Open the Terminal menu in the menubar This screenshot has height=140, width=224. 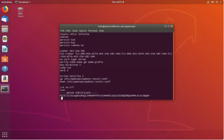[x=93, y=31]
